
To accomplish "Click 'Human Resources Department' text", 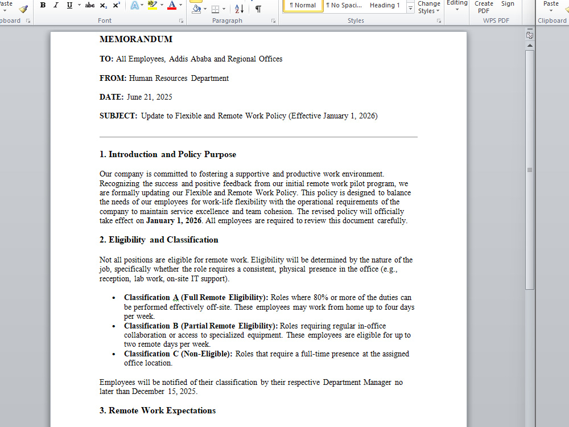I will pos(179,78).
